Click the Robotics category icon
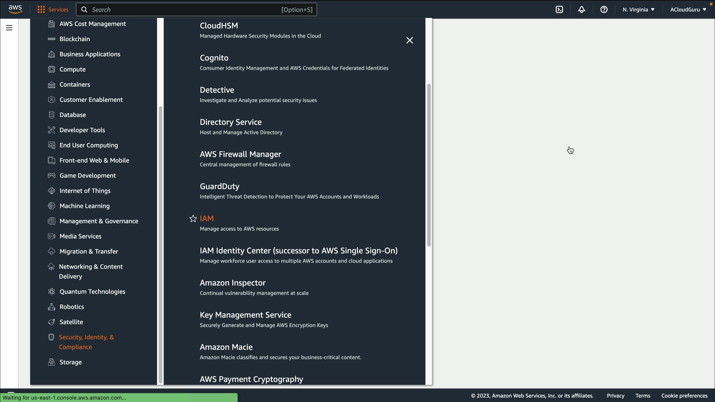Image resolution: width=715 pixels, height=402 pixels. [x=52, y=307]
